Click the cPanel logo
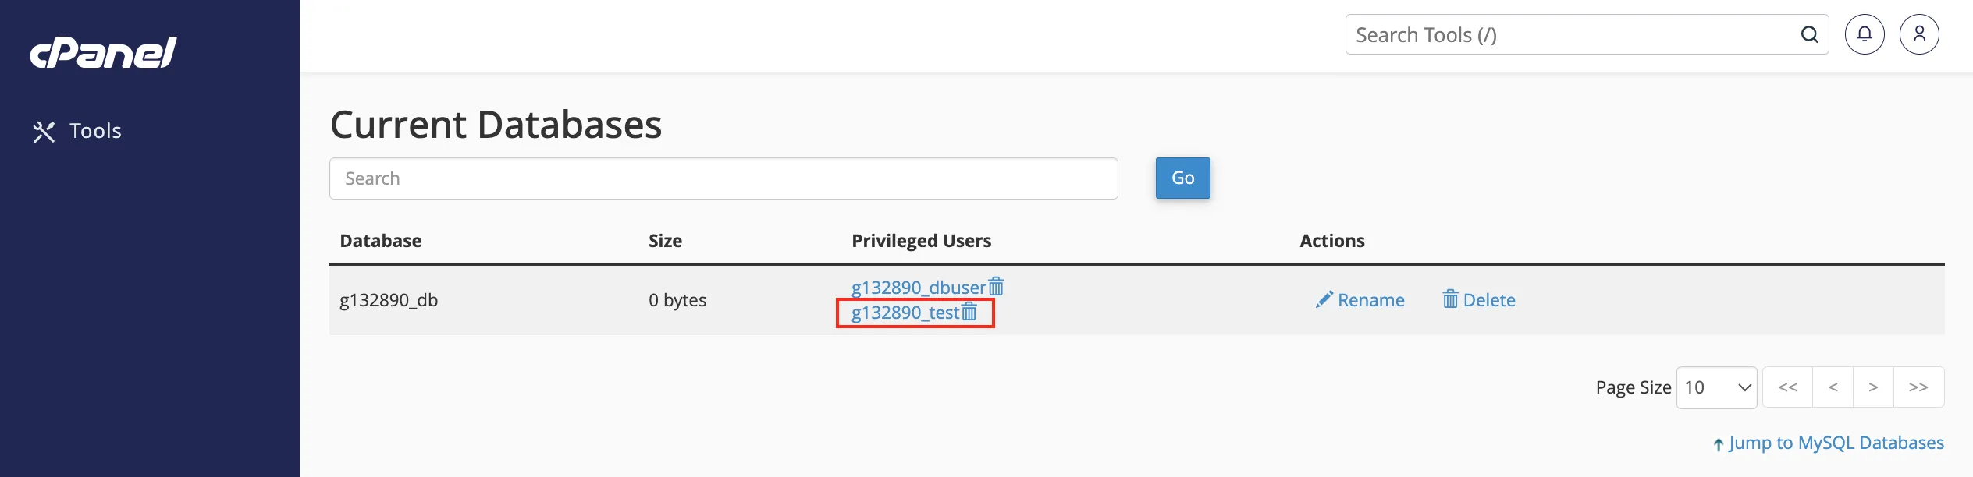The height and width of the screenshot is (477, 1973). [x=103, y=52]
